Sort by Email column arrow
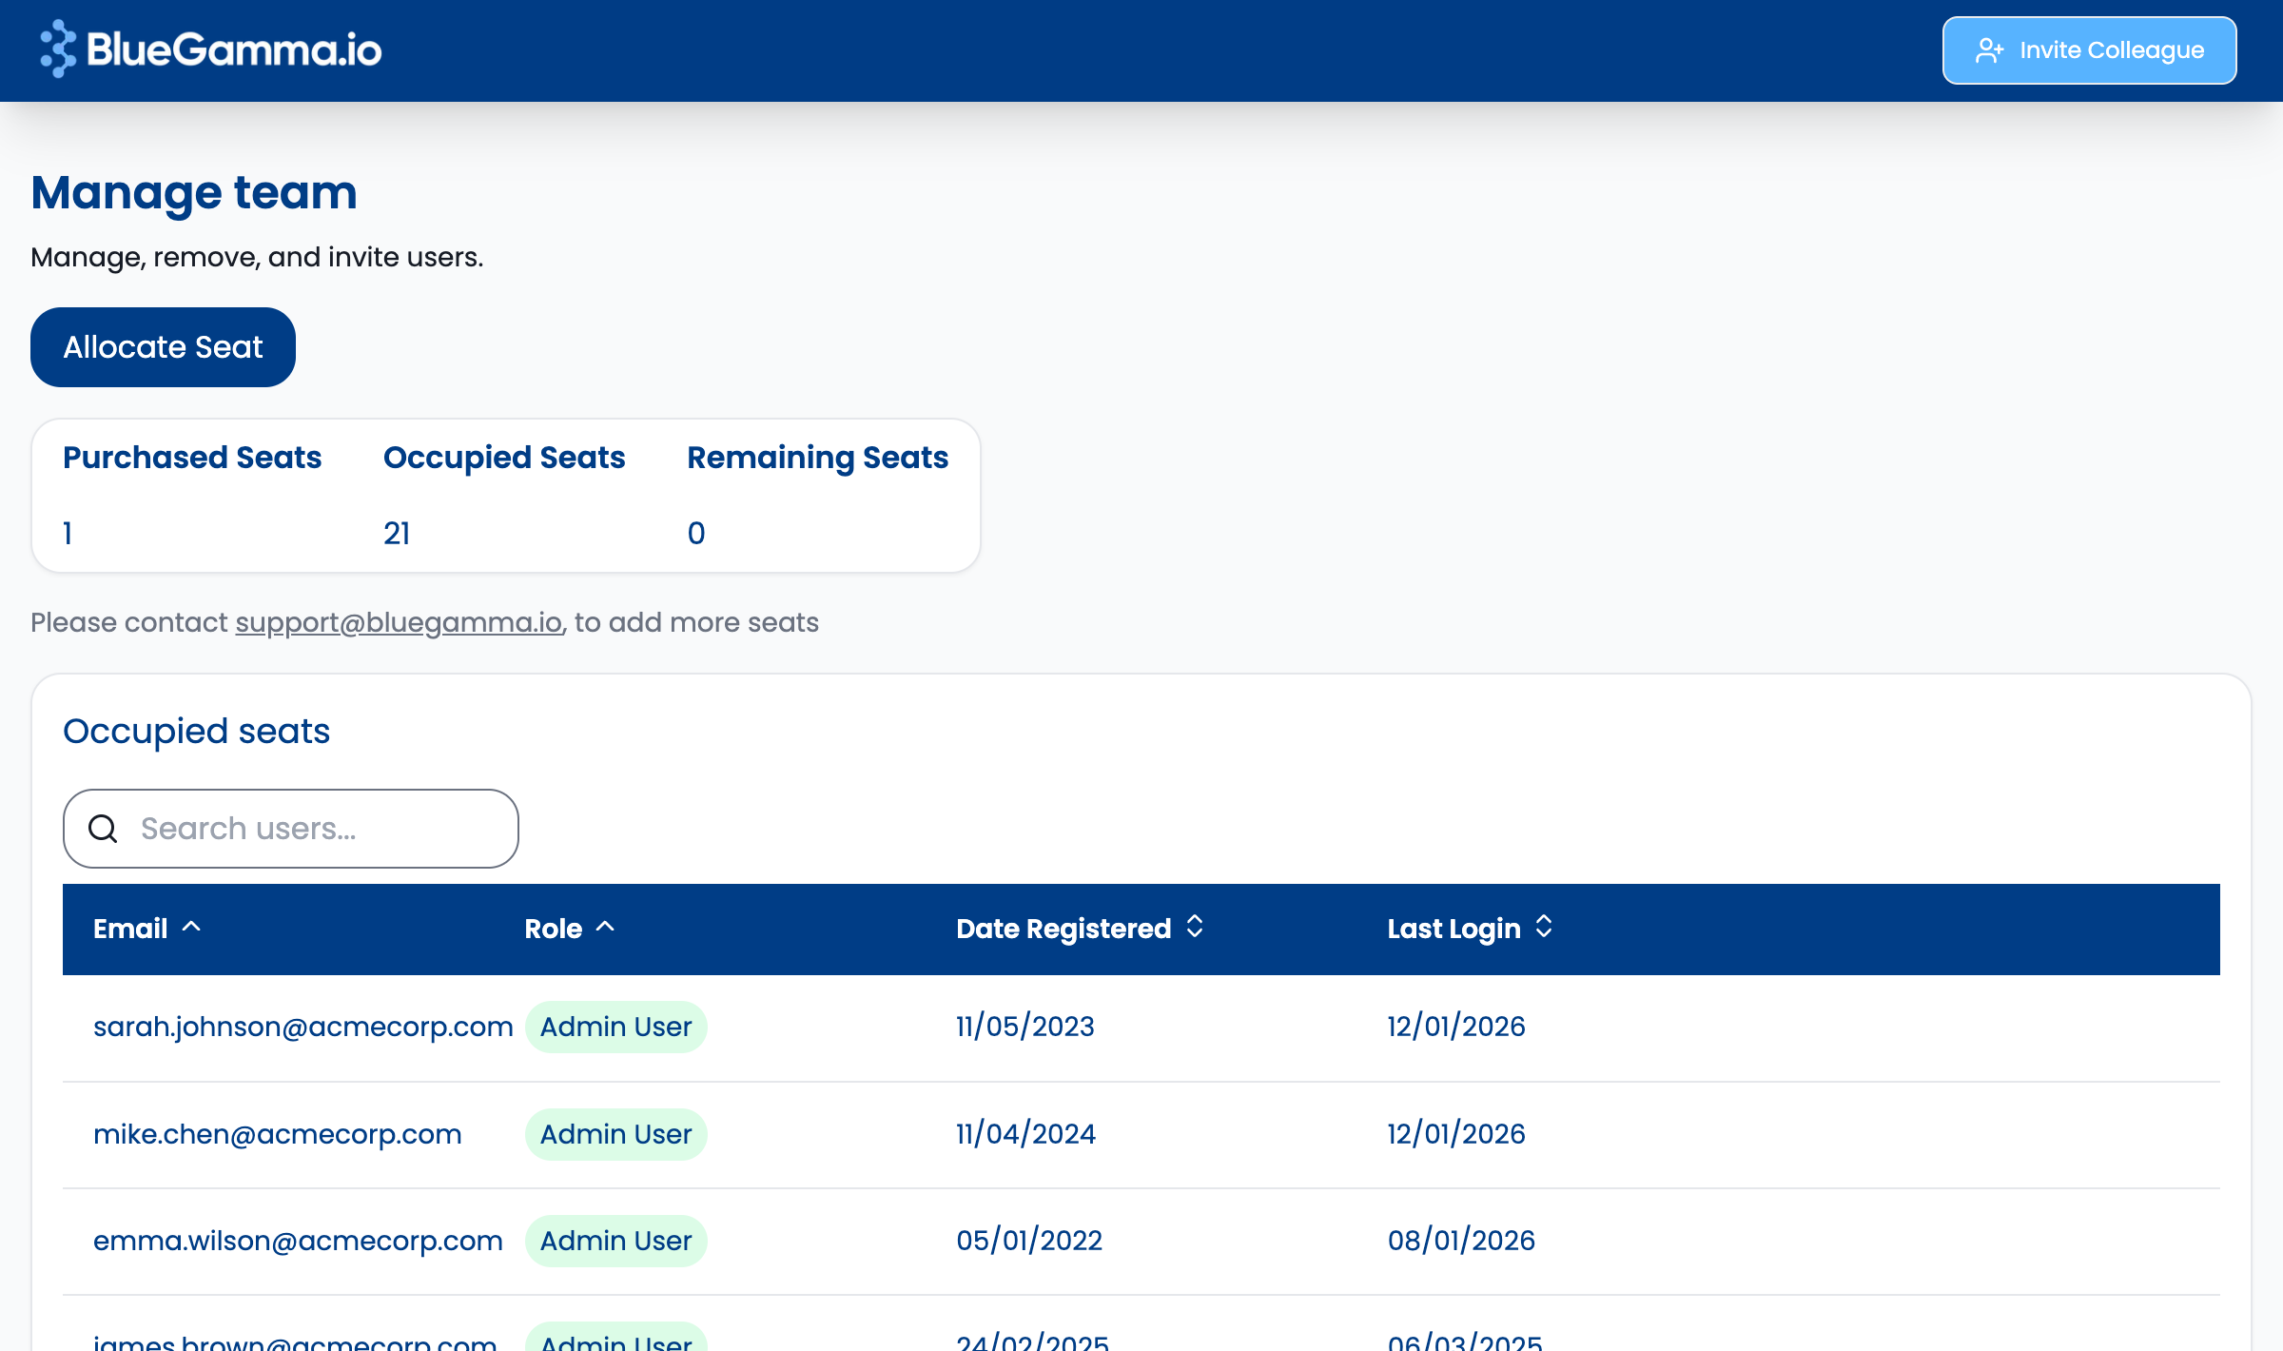This screenshot has width=2283, height=1351. (x=191, y=927)
